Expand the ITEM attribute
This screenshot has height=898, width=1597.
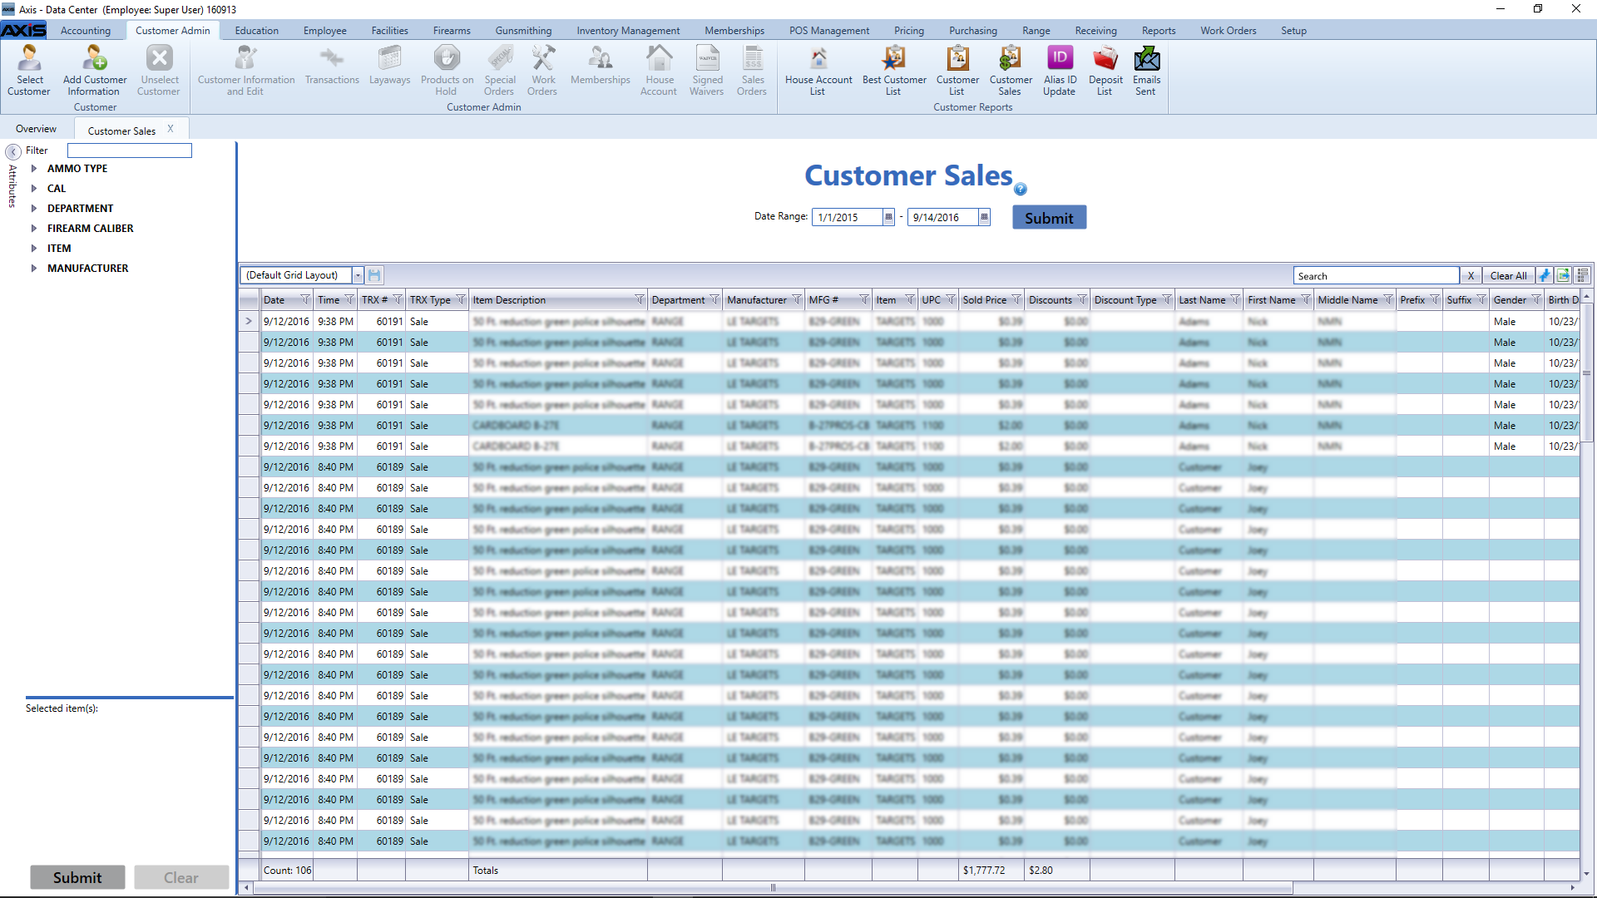[x=34, y=249]
